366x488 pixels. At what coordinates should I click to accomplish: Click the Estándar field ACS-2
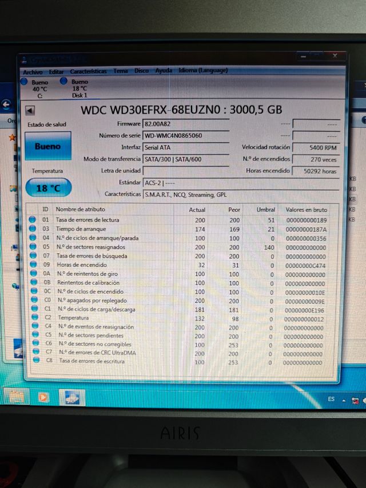pos(241,183)
